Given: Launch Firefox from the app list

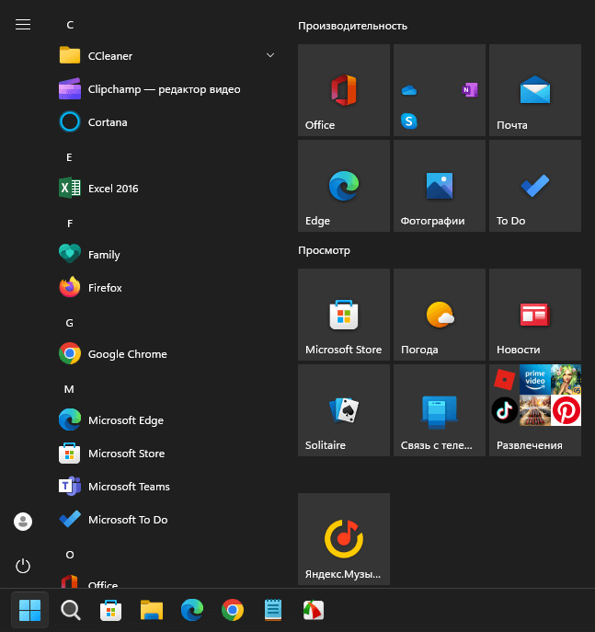Looking at the screenshot, I should (x=167, y=287).
